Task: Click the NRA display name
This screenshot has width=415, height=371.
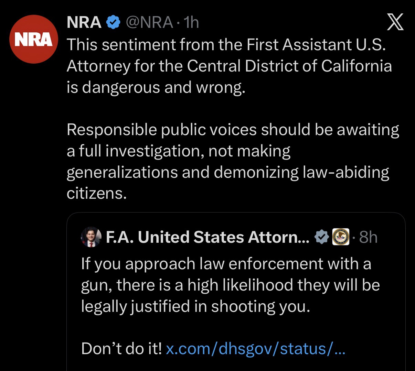Action: tap(84, 23)
